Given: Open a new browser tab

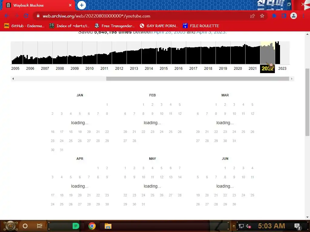Looking at the screenshot, I should [82, 5].
